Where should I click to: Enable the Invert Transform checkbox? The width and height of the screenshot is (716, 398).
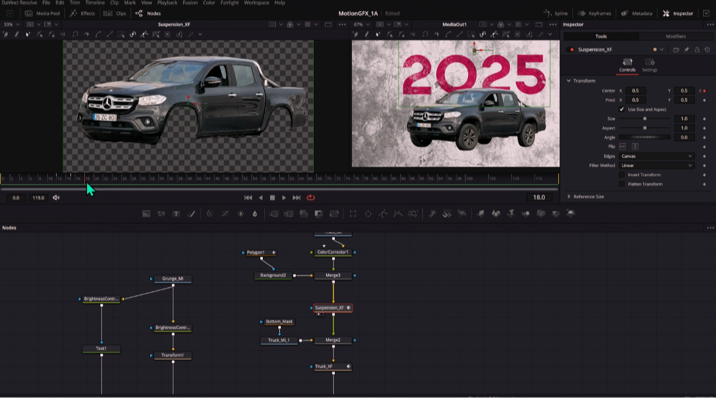click(x=622, y=175)
